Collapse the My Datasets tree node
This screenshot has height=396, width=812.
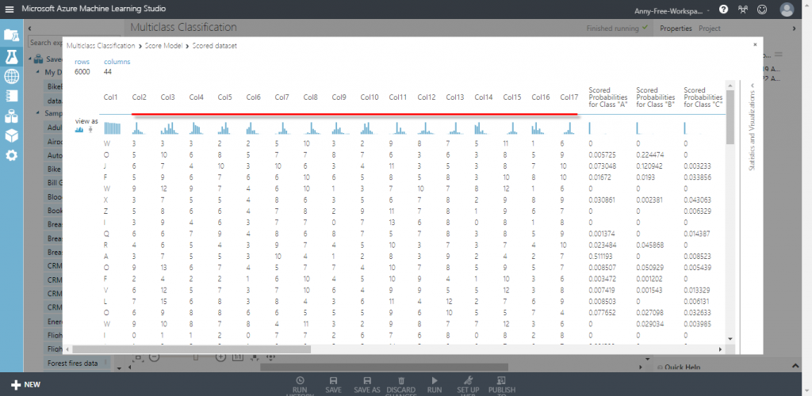38,72
